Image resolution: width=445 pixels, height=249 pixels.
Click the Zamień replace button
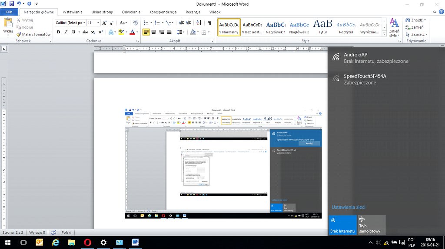pos(416,27)
